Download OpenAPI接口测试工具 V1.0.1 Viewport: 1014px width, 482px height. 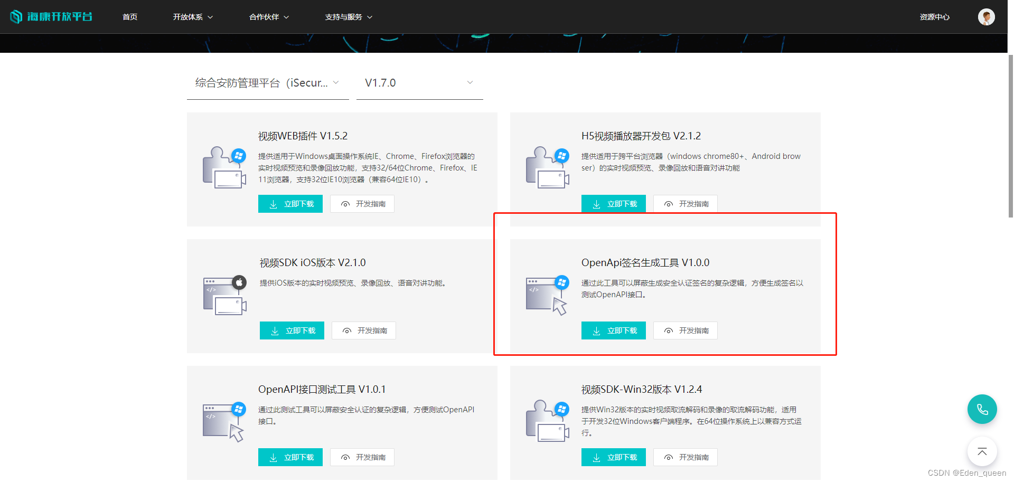point(290,457)
